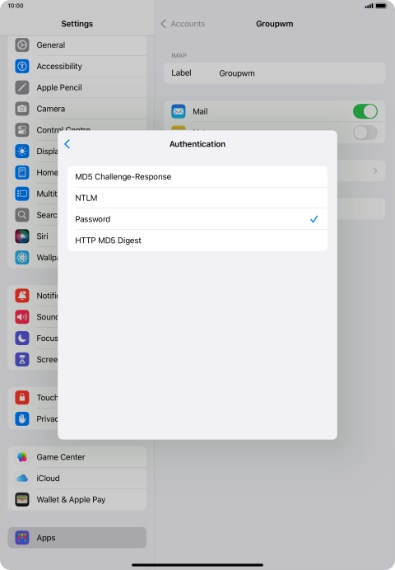Open the Apps settings section
The image size is (395, 570).
pyautogui.click(x=77, y=538)
